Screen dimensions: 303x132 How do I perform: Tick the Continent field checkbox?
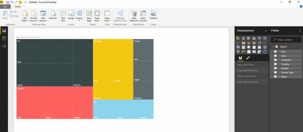pos(275,60)
